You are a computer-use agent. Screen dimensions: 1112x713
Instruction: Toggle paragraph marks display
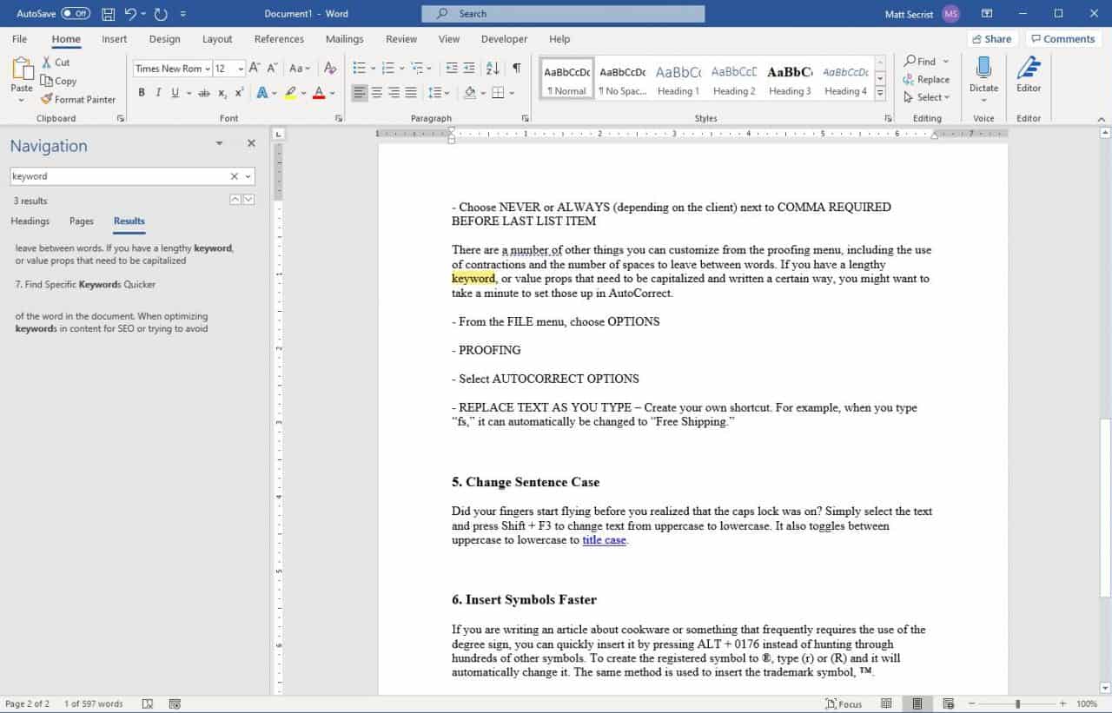[x=519, y=68]
